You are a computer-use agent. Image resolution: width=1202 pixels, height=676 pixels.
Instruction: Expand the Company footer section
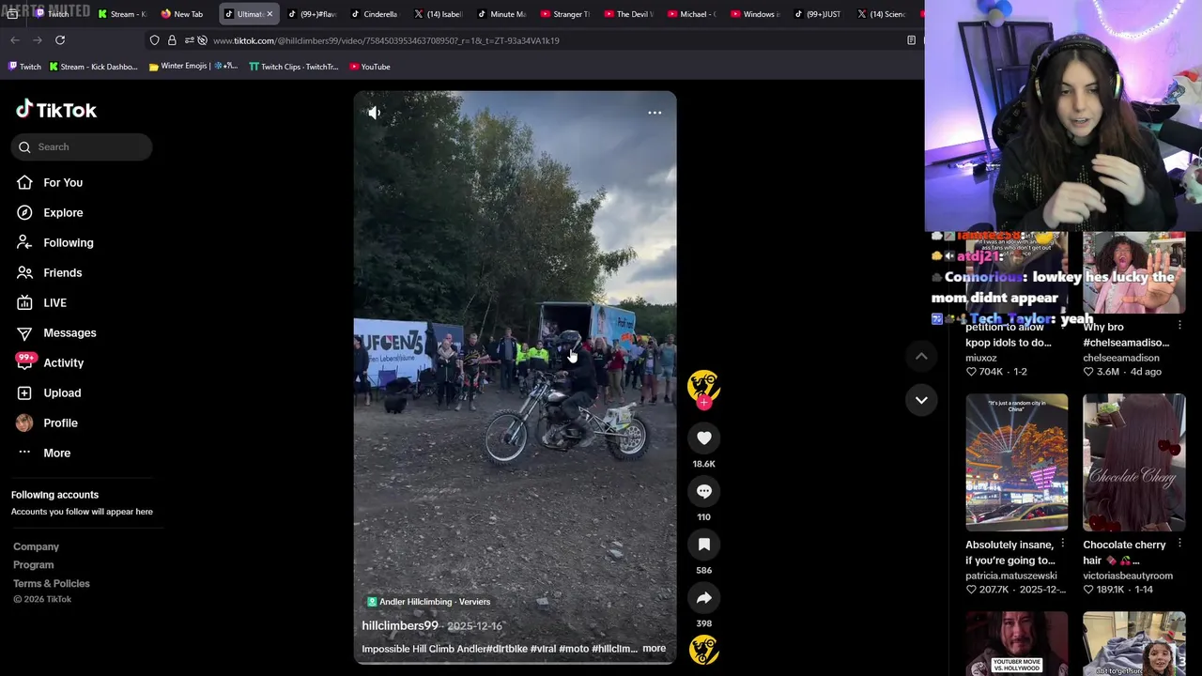pyautogui.click(x=36, y=546)
